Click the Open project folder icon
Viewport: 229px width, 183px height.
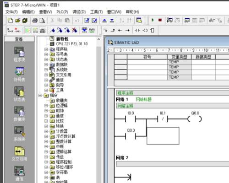coord(18,20)
